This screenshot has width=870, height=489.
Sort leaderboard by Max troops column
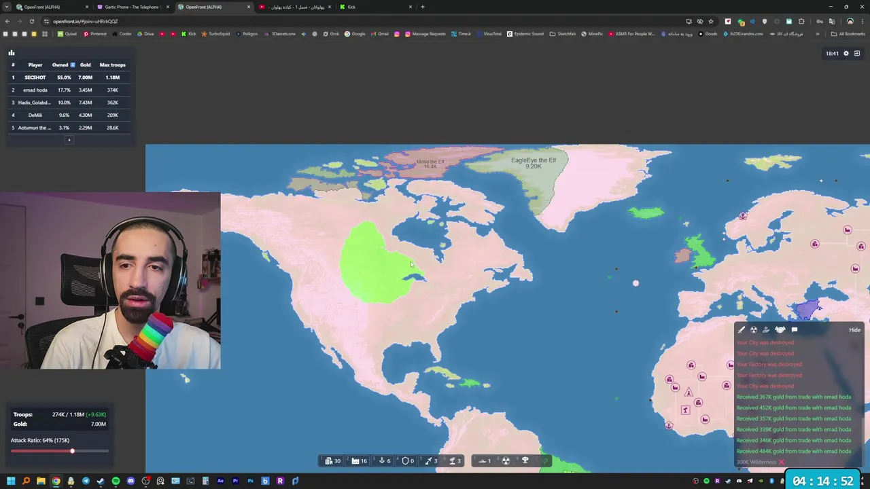coord(113,65)
